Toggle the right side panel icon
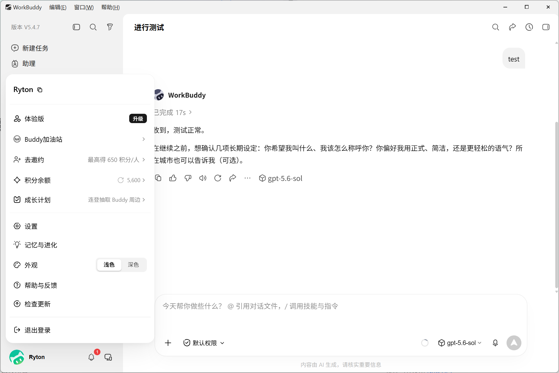This screenshot has width=559, height=373. (x=546, y=27)
